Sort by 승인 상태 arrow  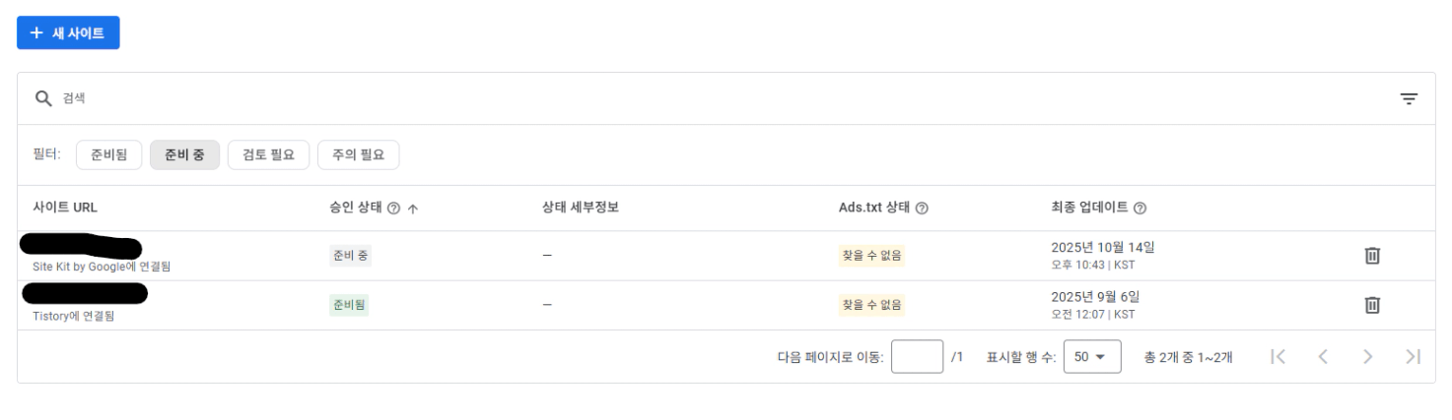click(412, 209)
